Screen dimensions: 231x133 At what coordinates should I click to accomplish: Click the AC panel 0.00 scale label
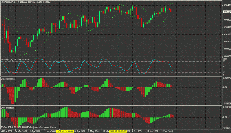pos(225,87)
